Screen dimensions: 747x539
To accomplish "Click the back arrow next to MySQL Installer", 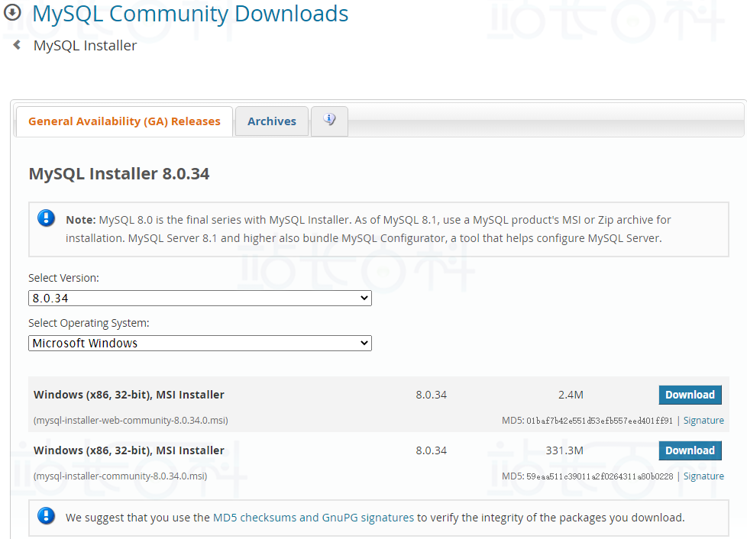I will pos(17,45).
